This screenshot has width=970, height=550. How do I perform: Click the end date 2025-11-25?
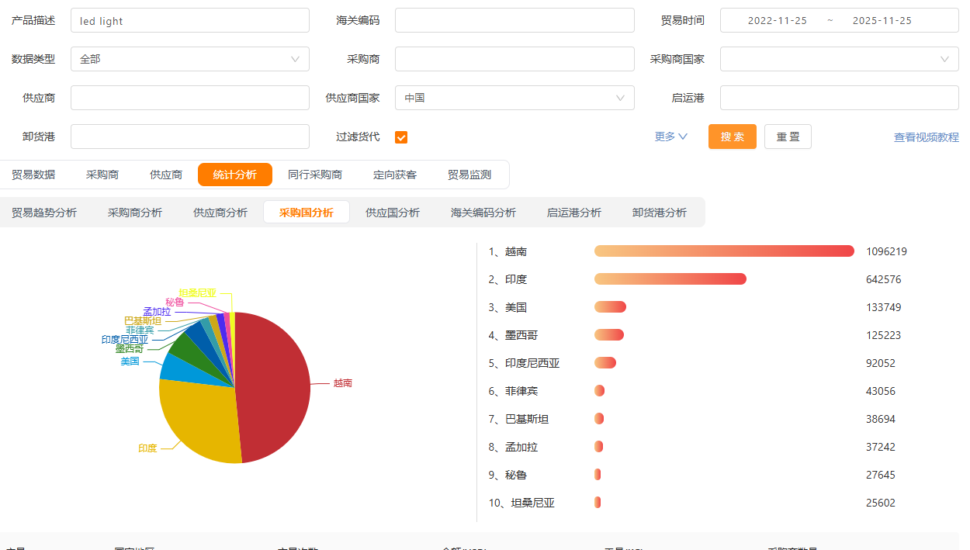click(x=882, y=21)
